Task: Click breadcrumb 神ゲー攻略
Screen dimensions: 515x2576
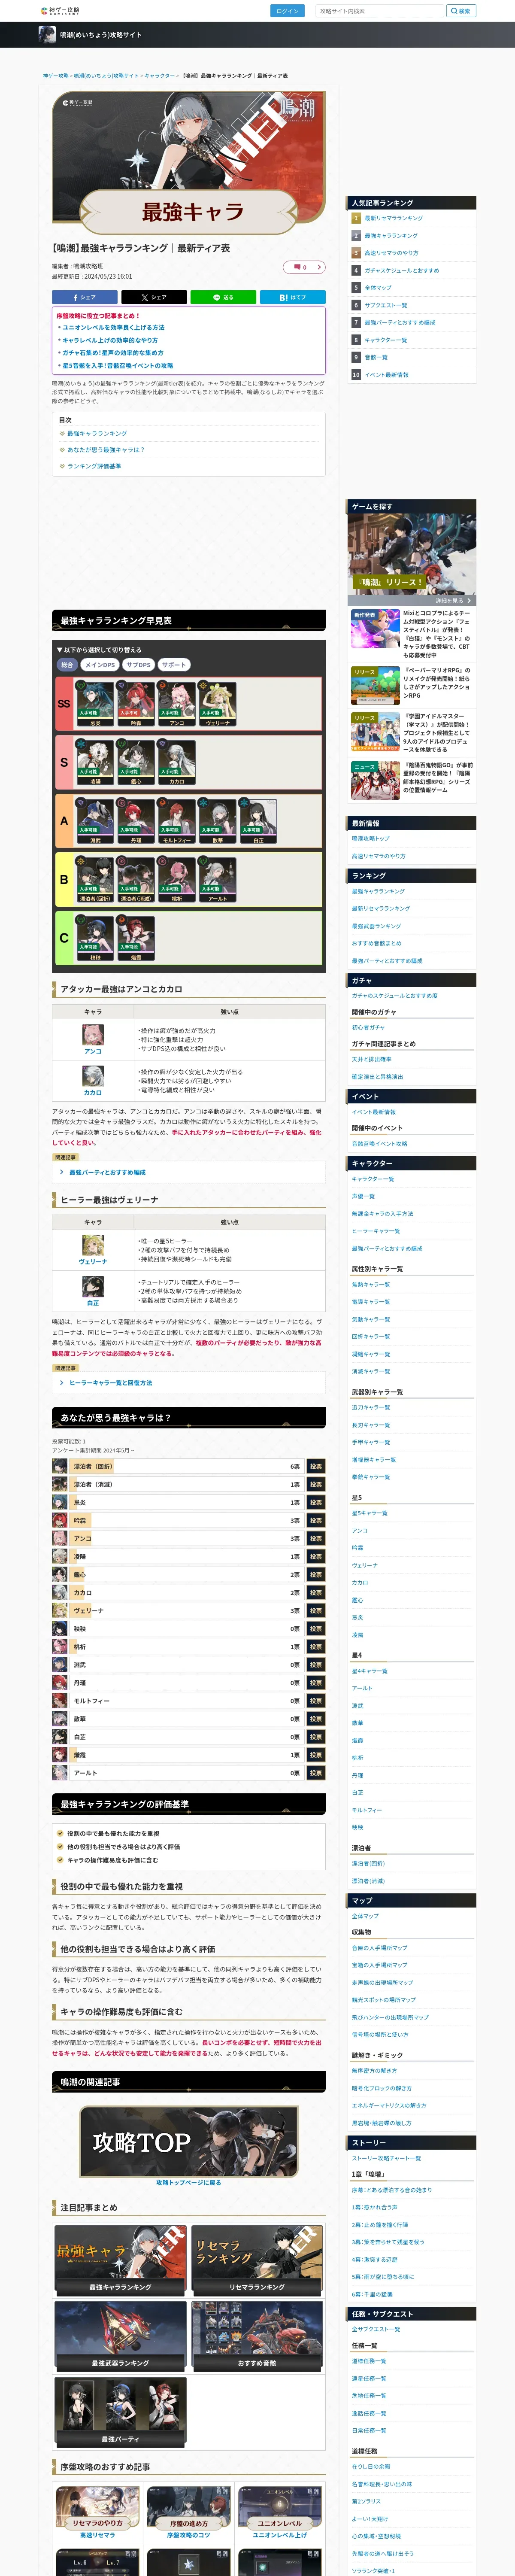Action: pos(55,75)
